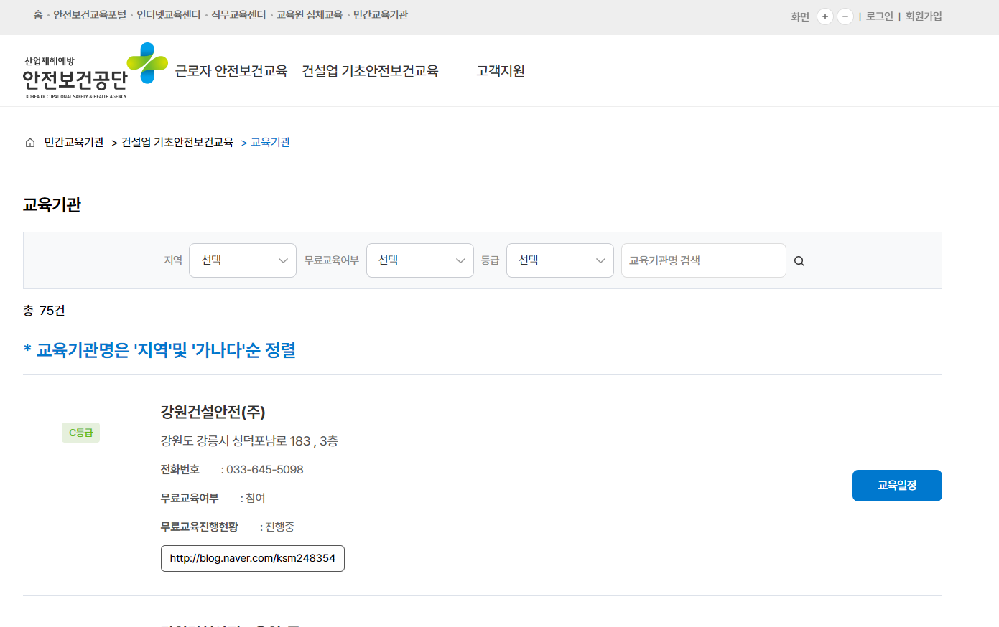Open the blog.naver.com/ksm248354 link

click(252, 558)
